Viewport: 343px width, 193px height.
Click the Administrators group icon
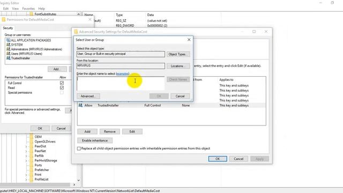9,49
